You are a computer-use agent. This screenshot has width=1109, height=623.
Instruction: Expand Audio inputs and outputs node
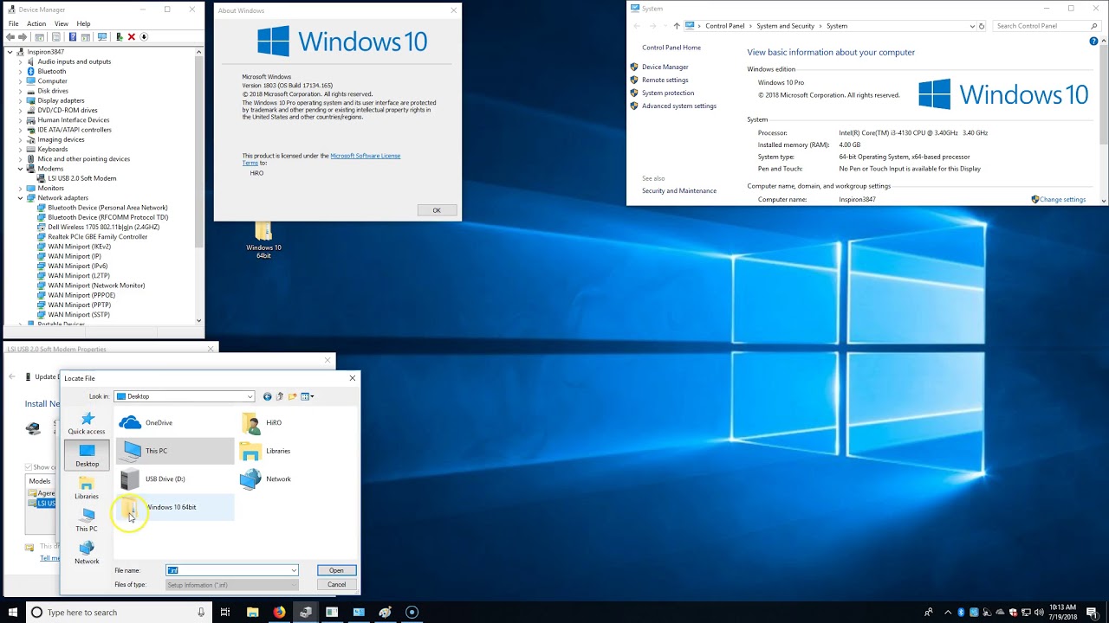pos(20,61)
